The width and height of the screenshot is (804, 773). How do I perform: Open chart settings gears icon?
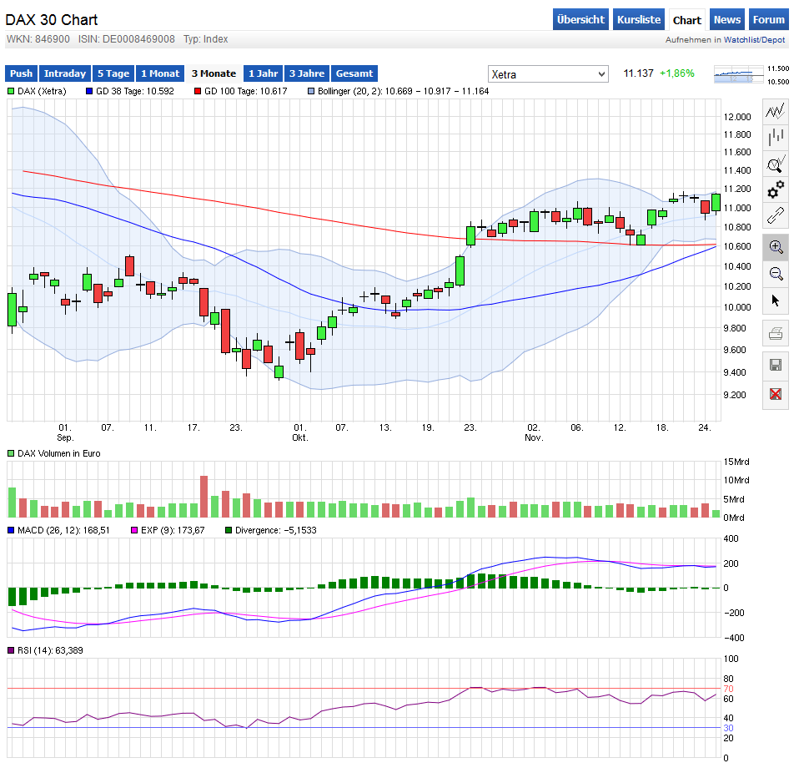776,189
